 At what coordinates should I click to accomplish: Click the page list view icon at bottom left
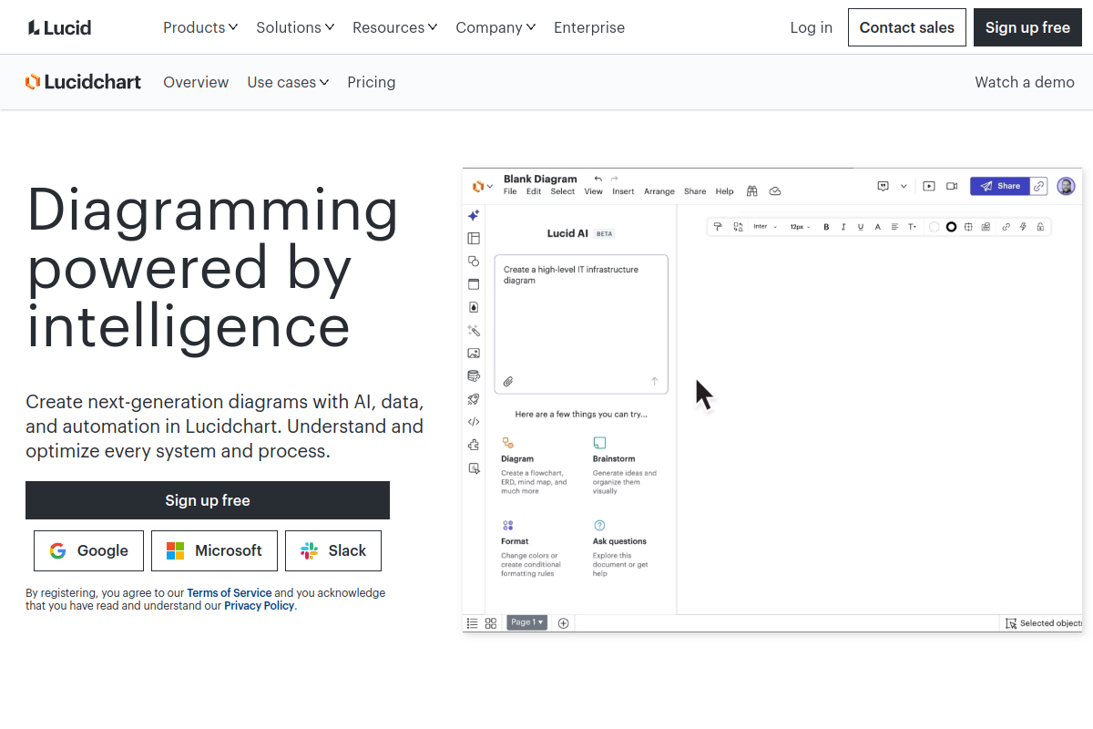(472, 623)
